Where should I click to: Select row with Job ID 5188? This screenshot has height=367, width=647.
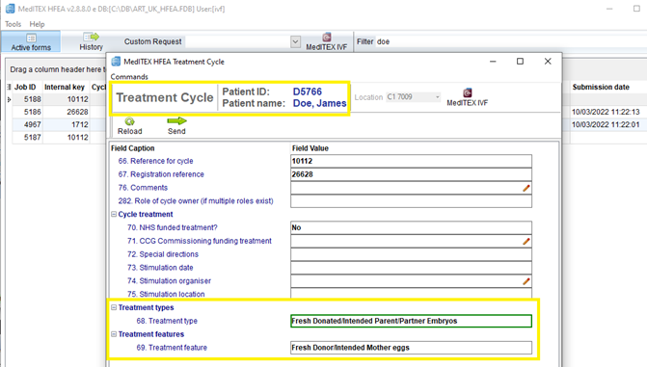[x=32, y=99]
